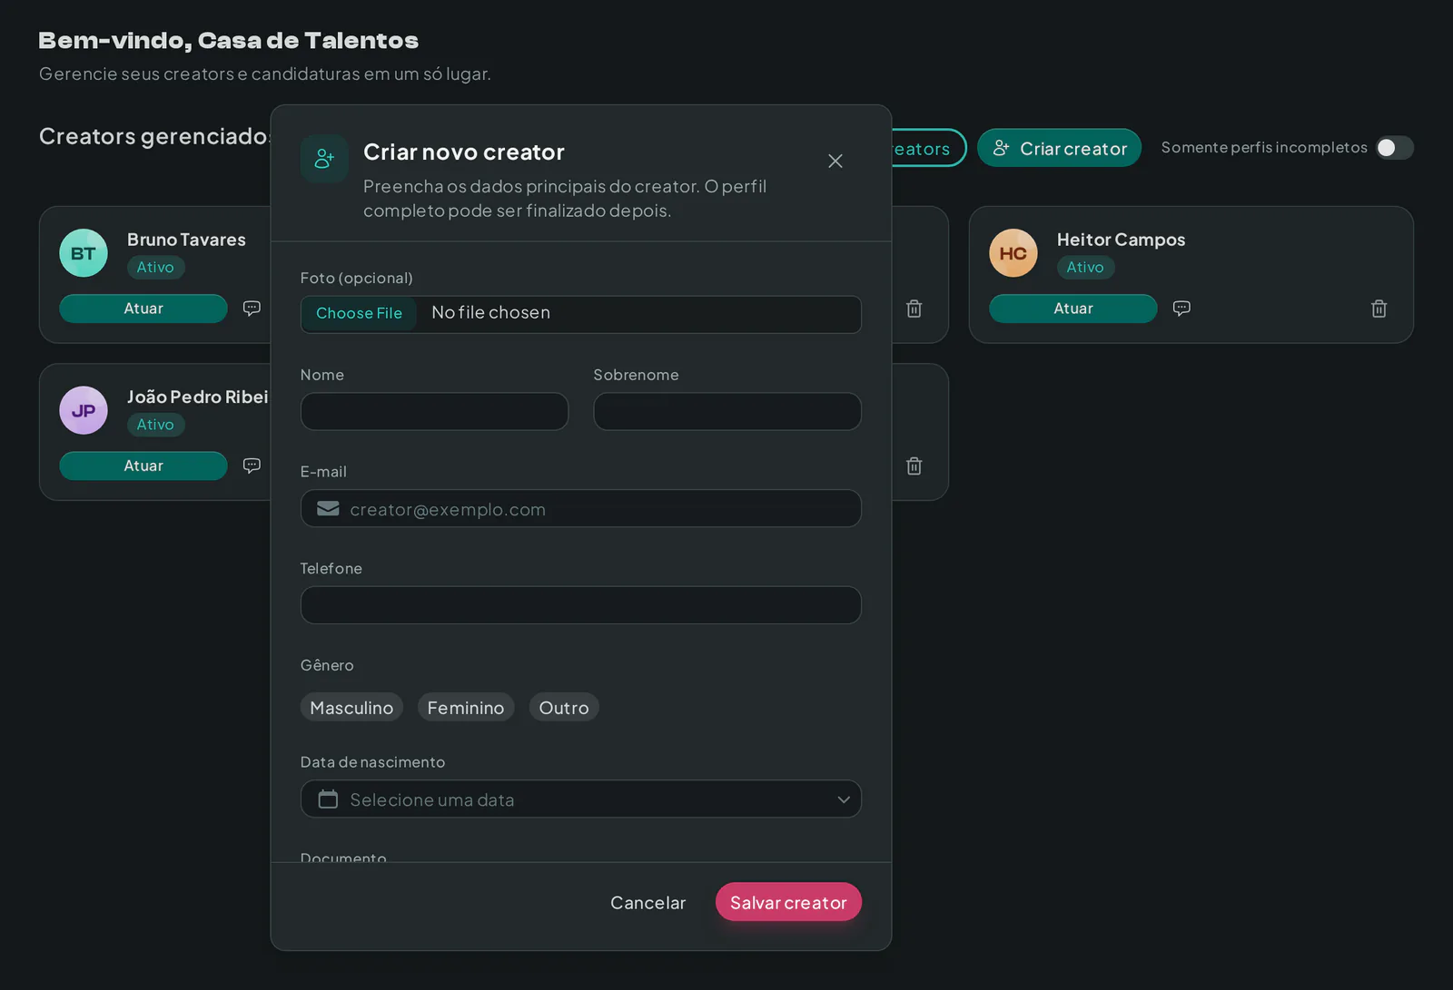This screenshot has width=1453, height=990.
Task: Click Atuar on João Pedro Ribeiro card
Action: pos(143,466)
